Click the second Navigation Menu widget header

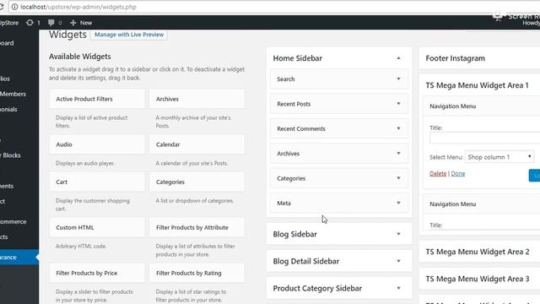(x=482, y=204)
